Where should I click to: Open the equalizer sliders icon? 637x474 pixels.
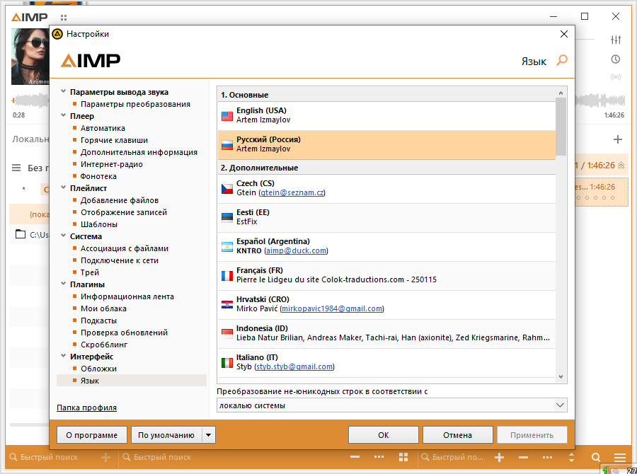[616, 40]
